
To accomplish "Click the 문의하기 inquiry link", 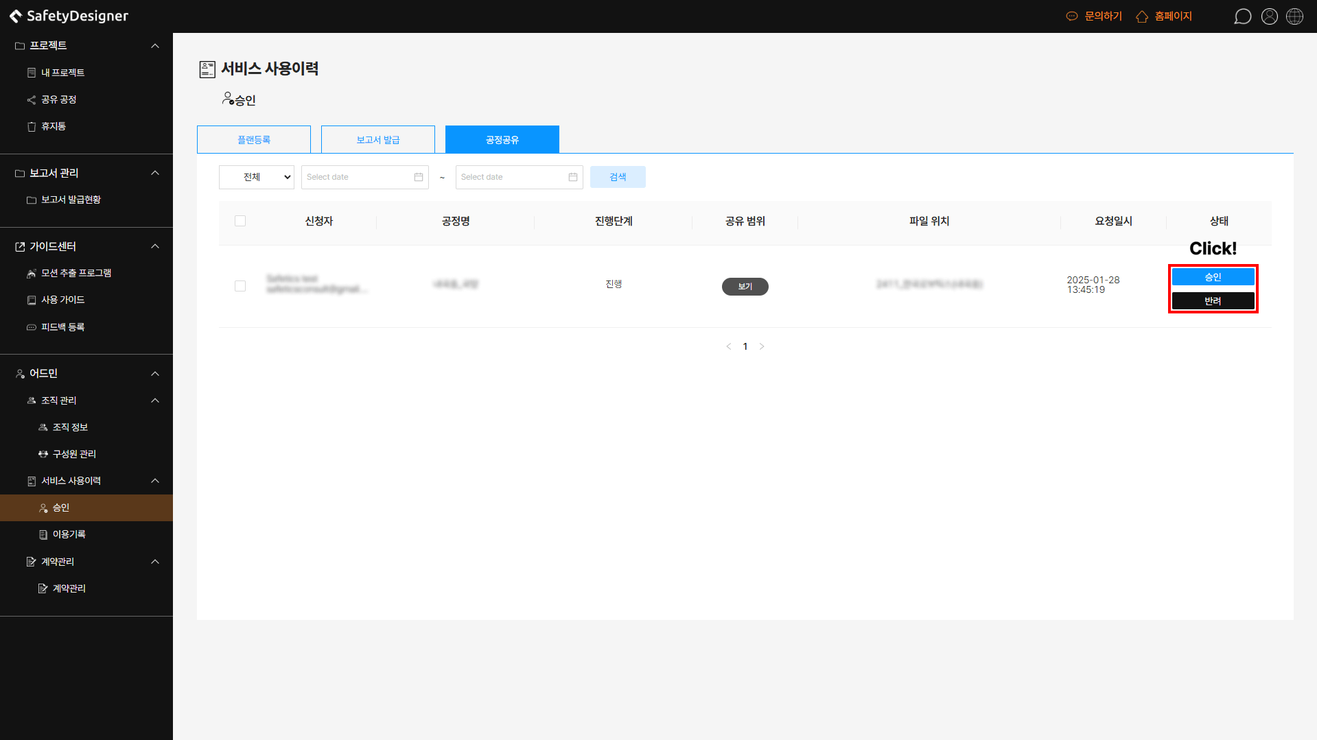I will click(1094, 16).
